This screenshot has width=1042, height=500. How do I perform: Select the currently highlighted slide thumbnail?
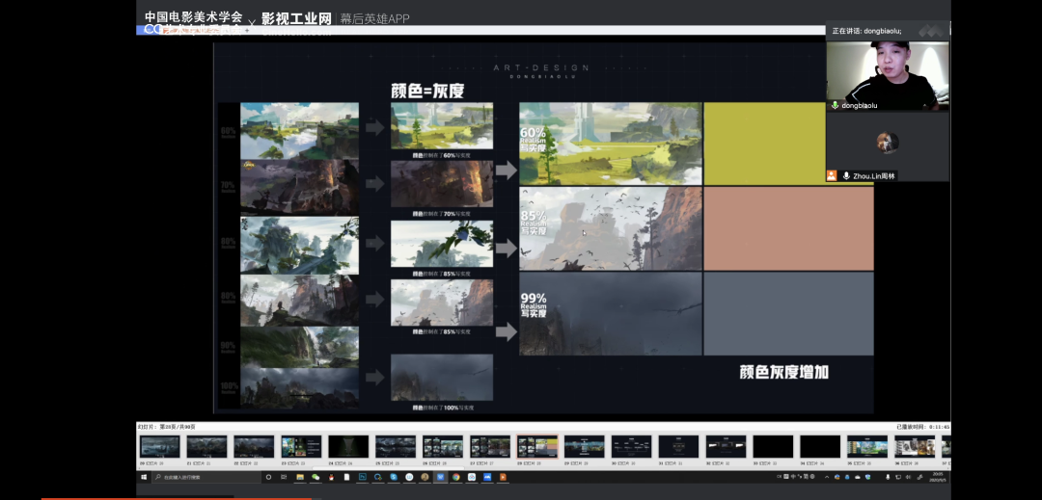(x=537, y=446)
